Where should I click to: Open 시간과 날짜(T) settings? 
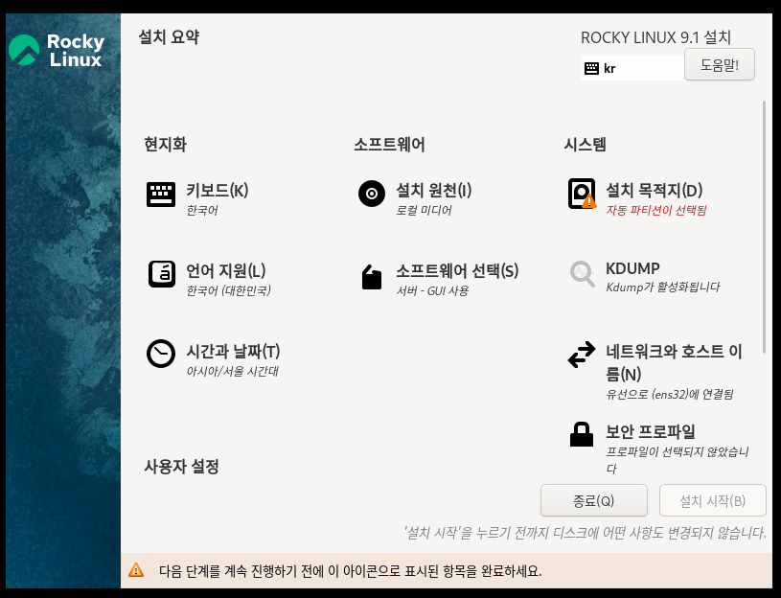[x=233, y=352]
